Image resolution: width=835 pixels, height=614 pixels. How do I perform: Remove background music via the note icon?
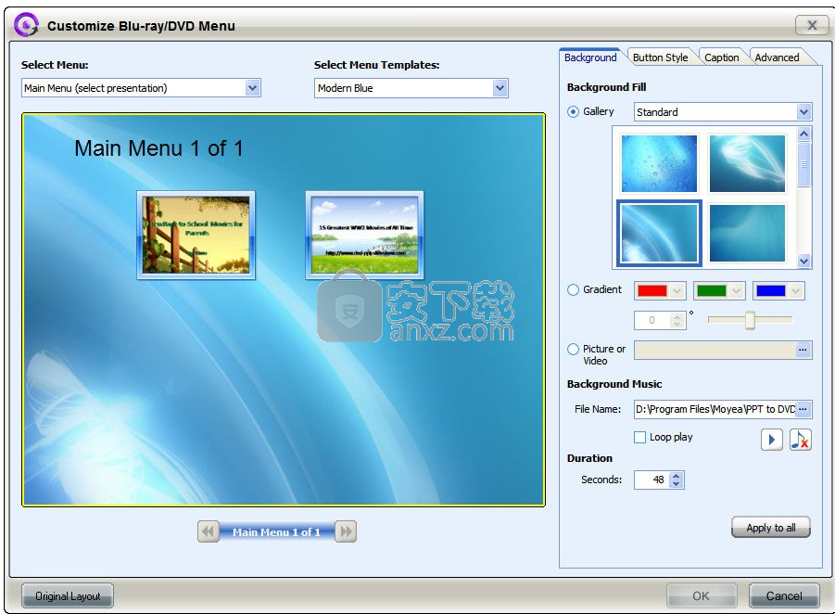pos(801,440)
